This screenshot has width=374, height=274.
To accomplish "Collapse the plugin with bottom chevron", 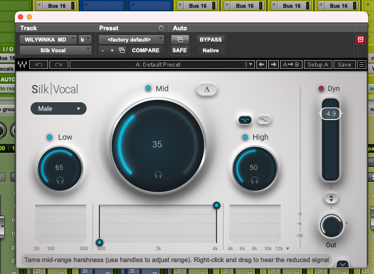I will [342, 264].
